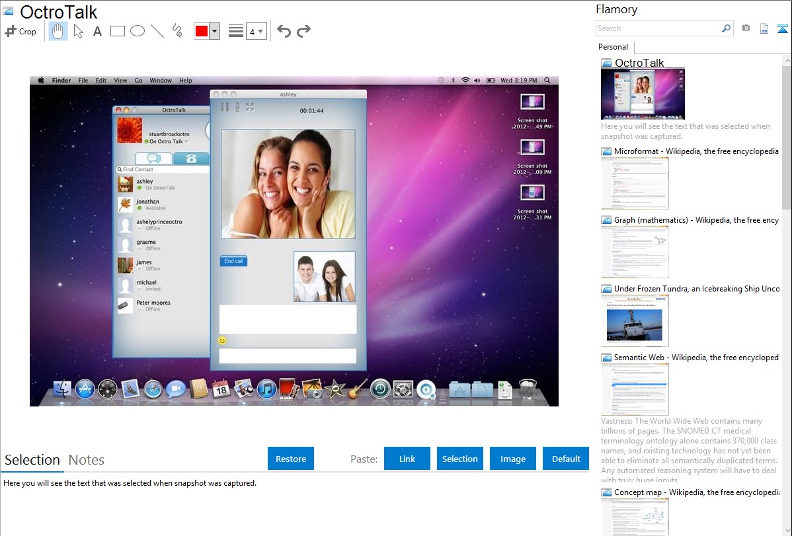Open the File menu in screenshot

pos(83,81)
